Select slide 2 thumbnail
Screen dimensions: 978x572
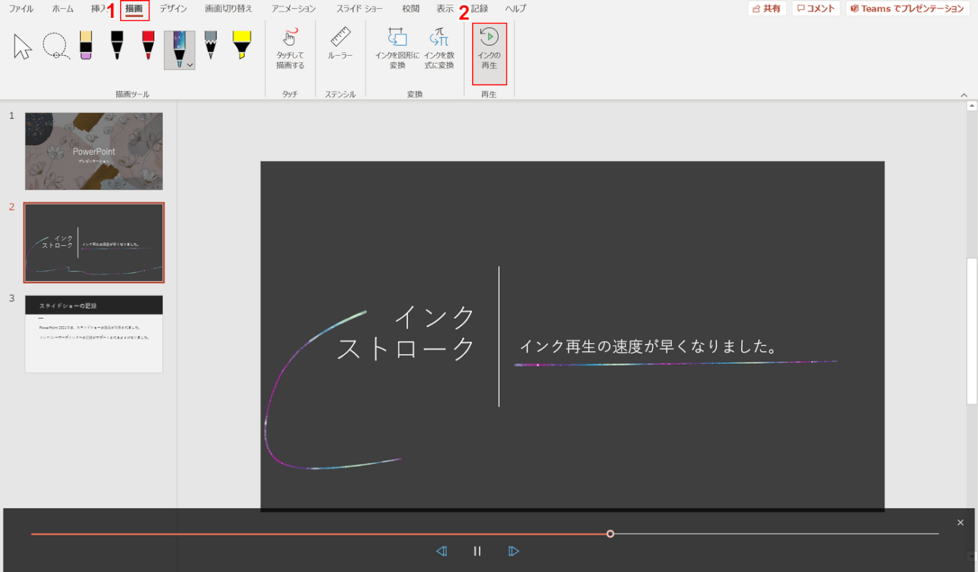[94, 242]
